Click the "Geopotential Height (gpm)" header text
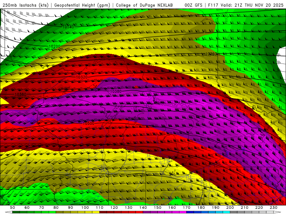Image resolution: width=286 pixels, height=214 pixels. tap(82, 5)
